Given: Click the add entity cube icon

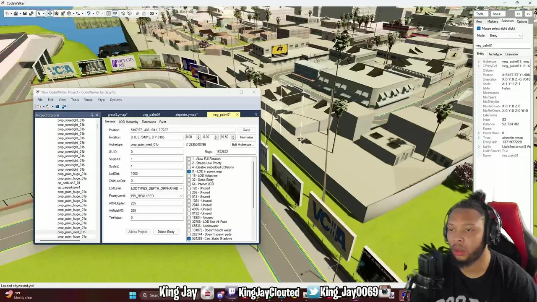Looking at the screenshot, I should [x=123, y=13].
